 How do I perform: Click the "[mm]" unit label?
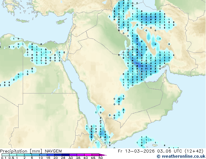(36, 151)
